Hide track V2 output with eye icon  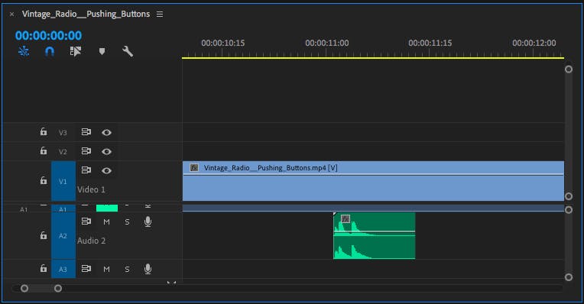coord(106,151)
